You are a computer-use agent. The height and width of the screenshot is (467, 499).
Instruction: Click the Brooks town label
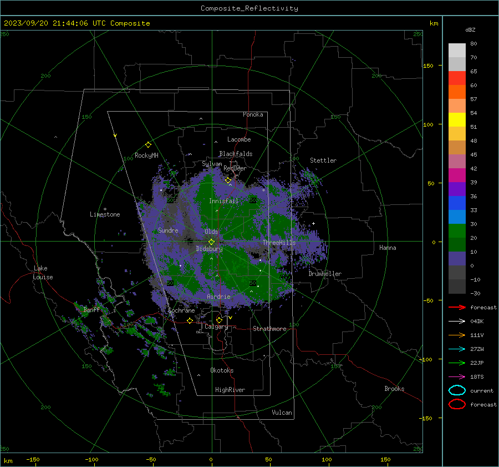pos(394,389)
